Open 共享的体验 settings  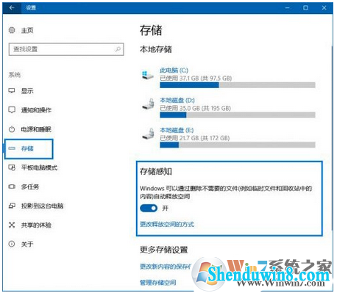(x=36, y=225)
